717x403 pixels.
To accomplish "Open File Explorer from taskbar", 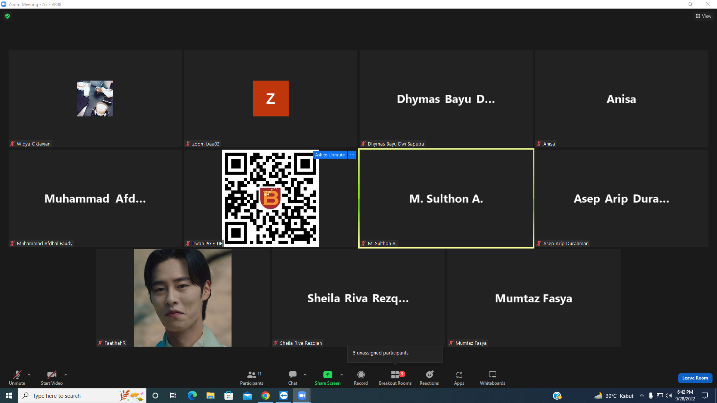I will tap(210, 396).
